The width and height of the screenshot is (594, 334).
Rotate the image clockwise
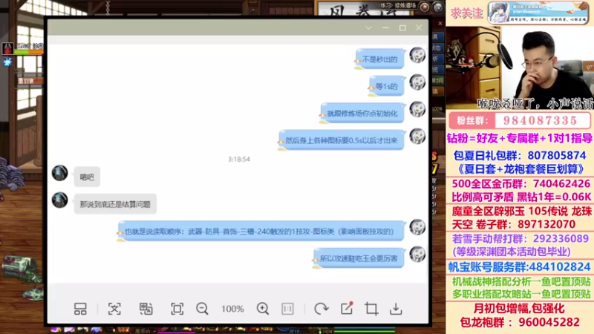click(322, 309)
